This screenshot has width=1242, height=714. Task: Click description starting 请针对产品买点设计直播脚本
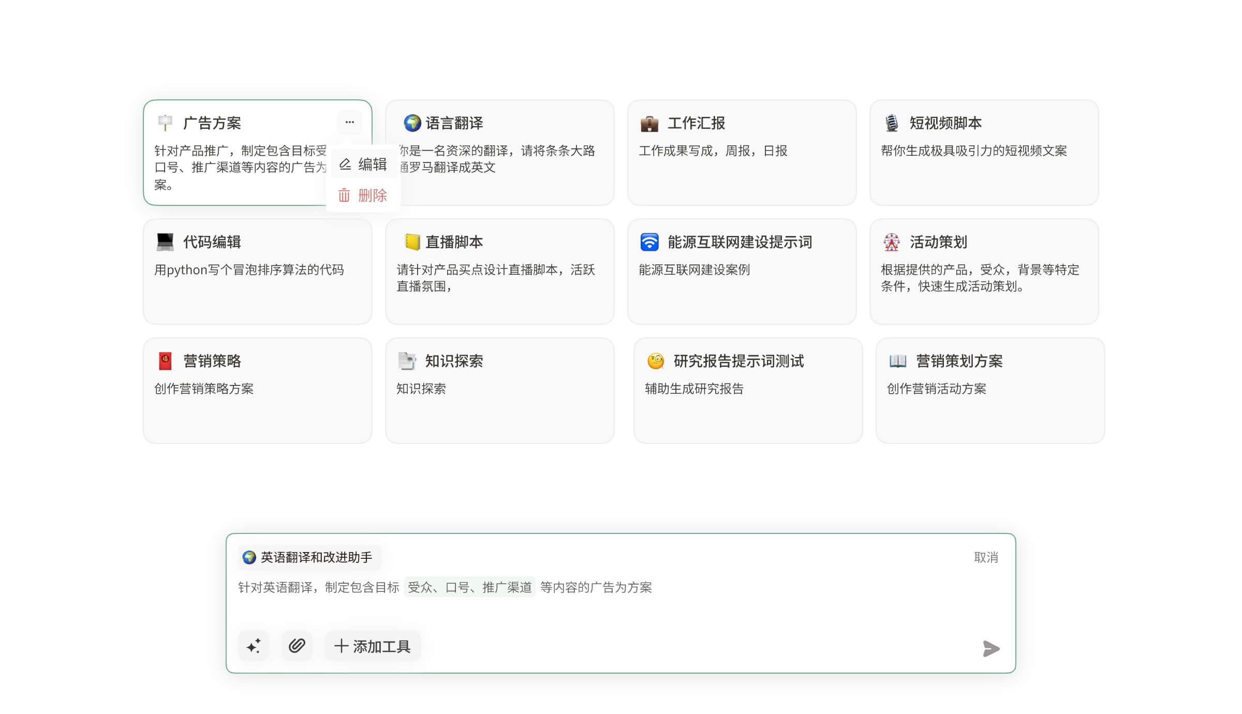coord(496,278)
